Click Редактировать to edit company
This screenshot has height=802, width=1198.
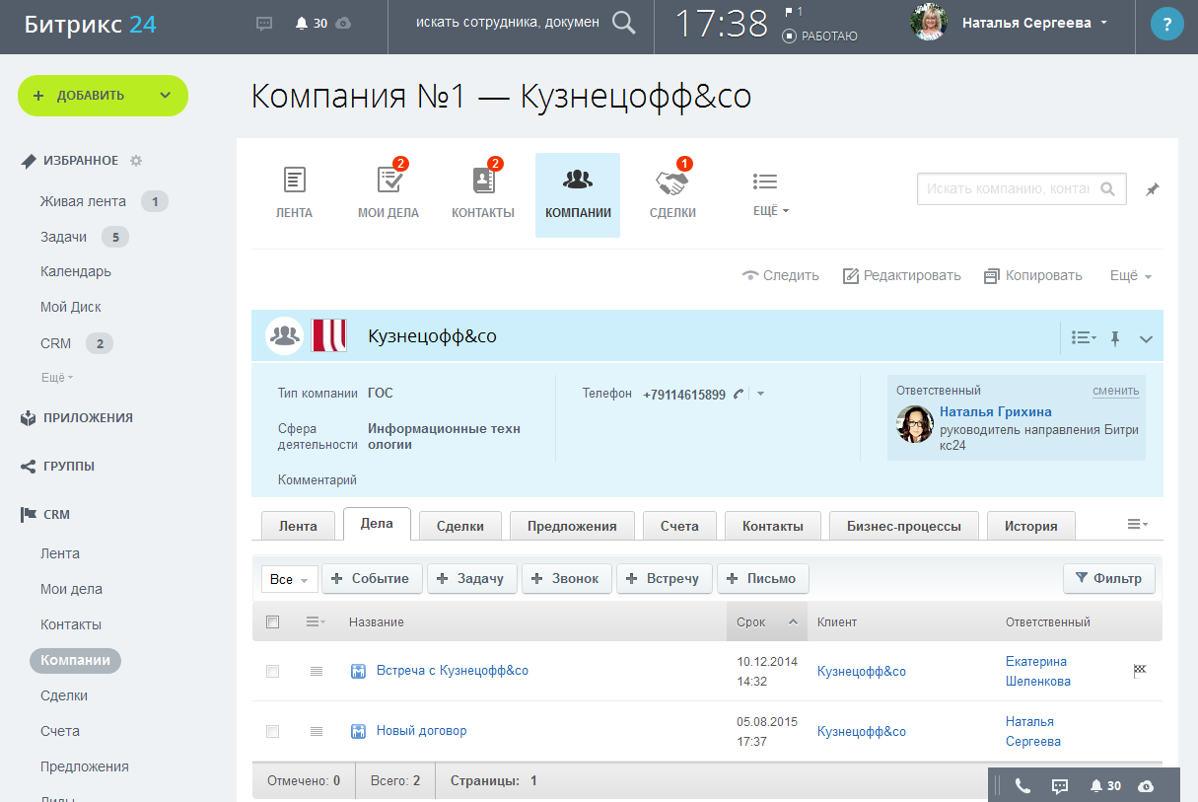click(901, 275)
